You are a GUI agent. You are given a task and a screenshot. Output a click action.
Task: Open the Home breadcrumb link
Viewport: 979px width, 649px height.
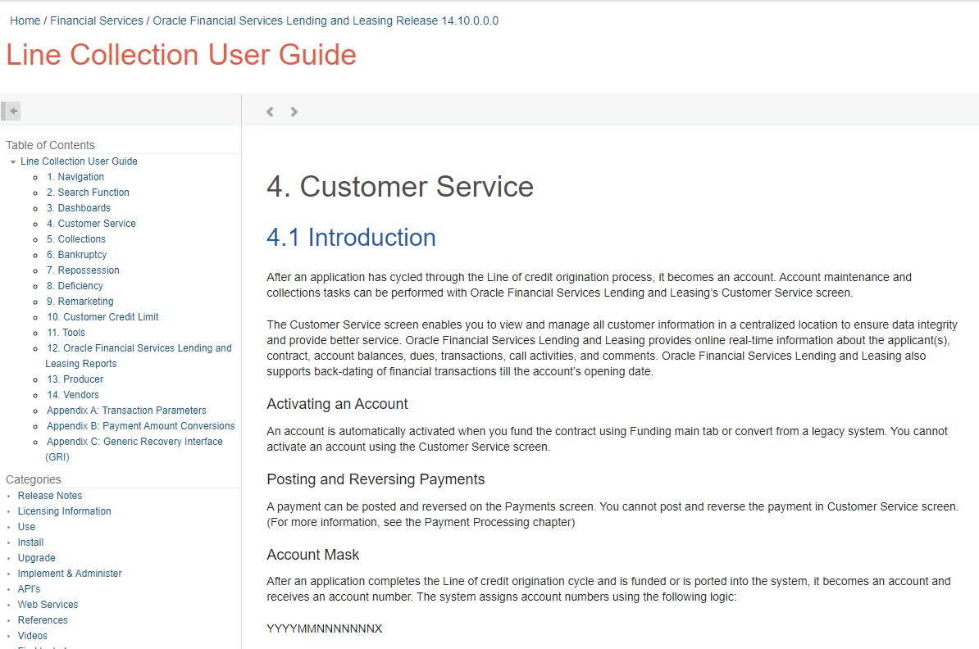coord(25,20)
